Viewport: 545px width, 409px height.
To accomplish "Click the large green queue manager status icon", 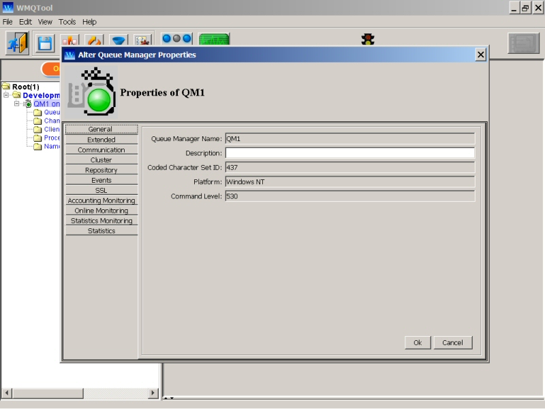I will click(92, 92).
